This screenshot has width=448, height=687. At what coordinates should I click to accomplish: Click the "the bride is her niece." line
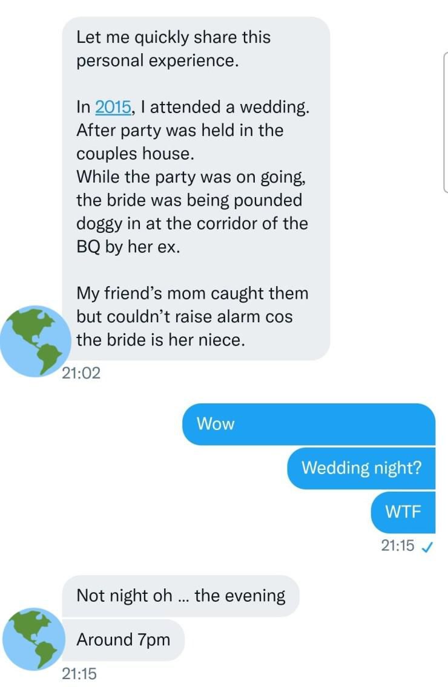160,339
